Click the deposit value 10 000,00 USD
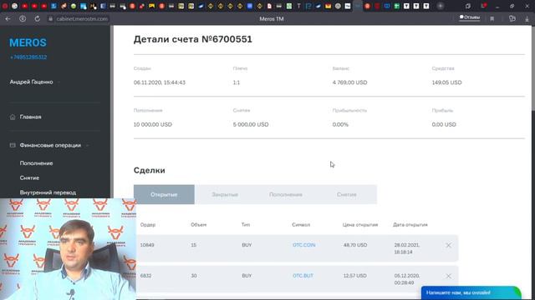 point(152,124)
